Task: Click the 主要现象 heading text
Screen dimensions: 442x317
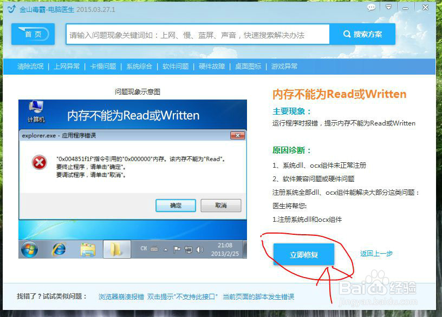Action: [292, 111]
